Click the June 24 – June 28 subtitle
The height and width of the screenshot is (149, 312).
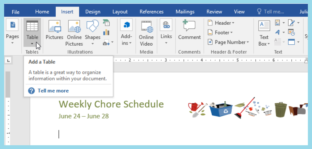click(83, 116)
